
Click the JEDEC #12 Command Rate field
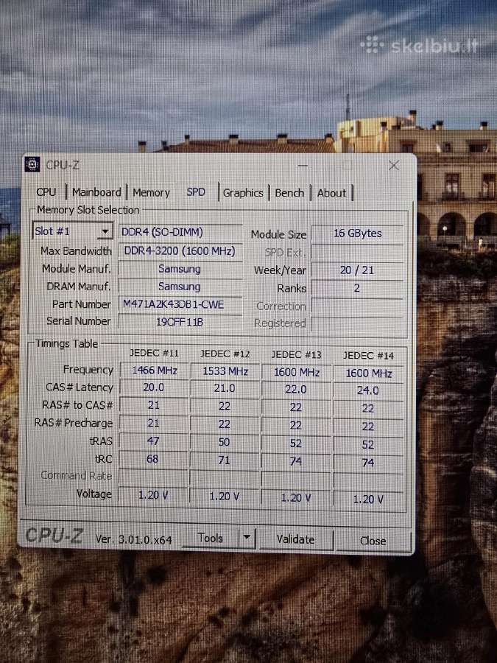pyautogui.click(x=225, y=478)
